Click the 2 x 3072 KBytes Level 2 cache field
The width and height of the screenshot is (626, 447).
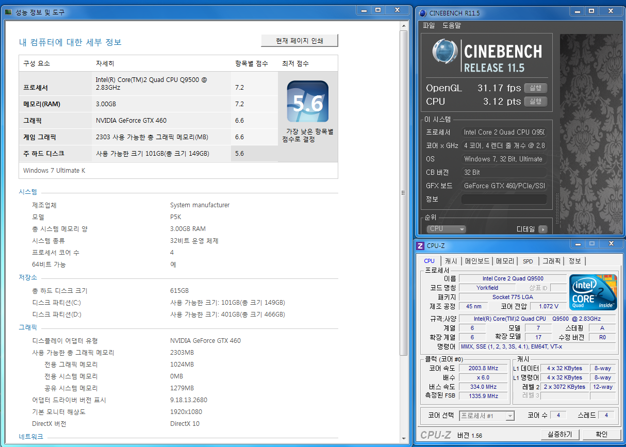point(565,387)
